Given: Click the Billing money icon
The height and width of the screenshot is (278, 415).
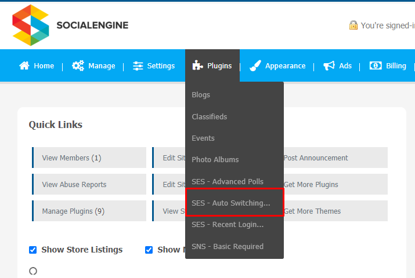Looking at the screenshot, I should [x=376, y=65].
